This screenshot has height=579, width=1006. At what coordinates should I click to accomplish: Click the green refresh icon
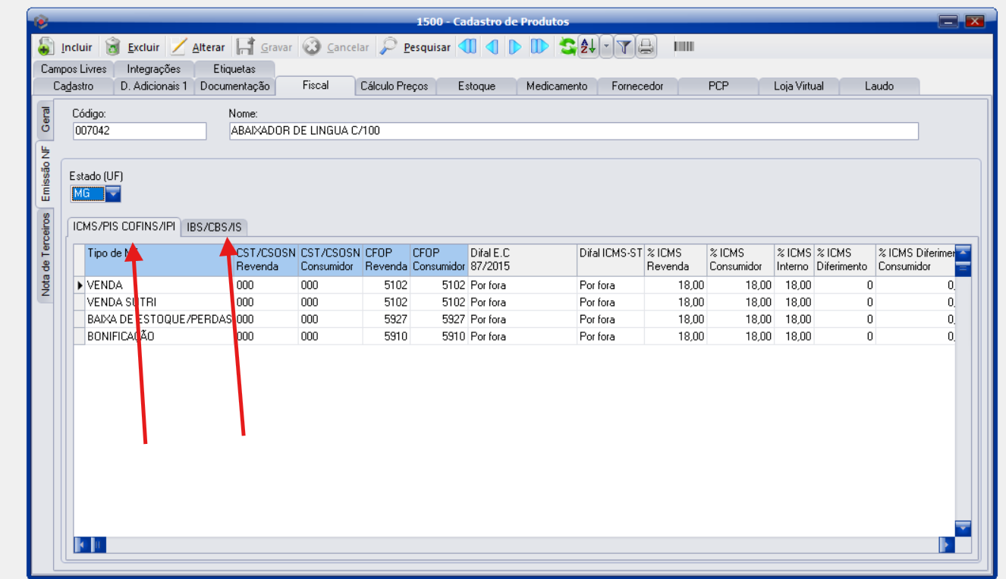click(x=567, y=47)
